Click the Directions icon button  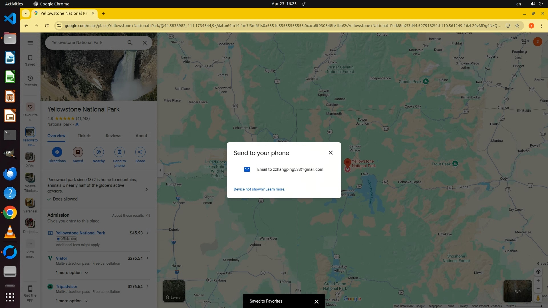(x=57, y=152)
